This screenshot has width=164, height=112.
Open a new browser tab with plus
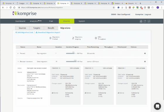[140, 3]
